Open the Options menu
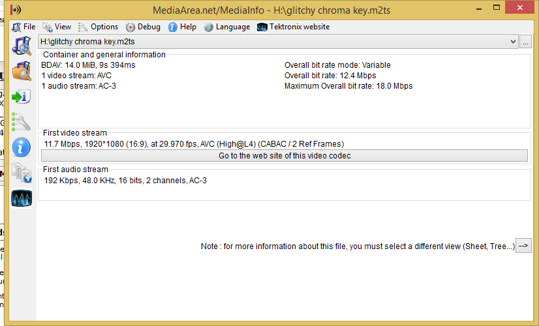The width and height of the screenshot is (539, 326). [x=99, y=27]
